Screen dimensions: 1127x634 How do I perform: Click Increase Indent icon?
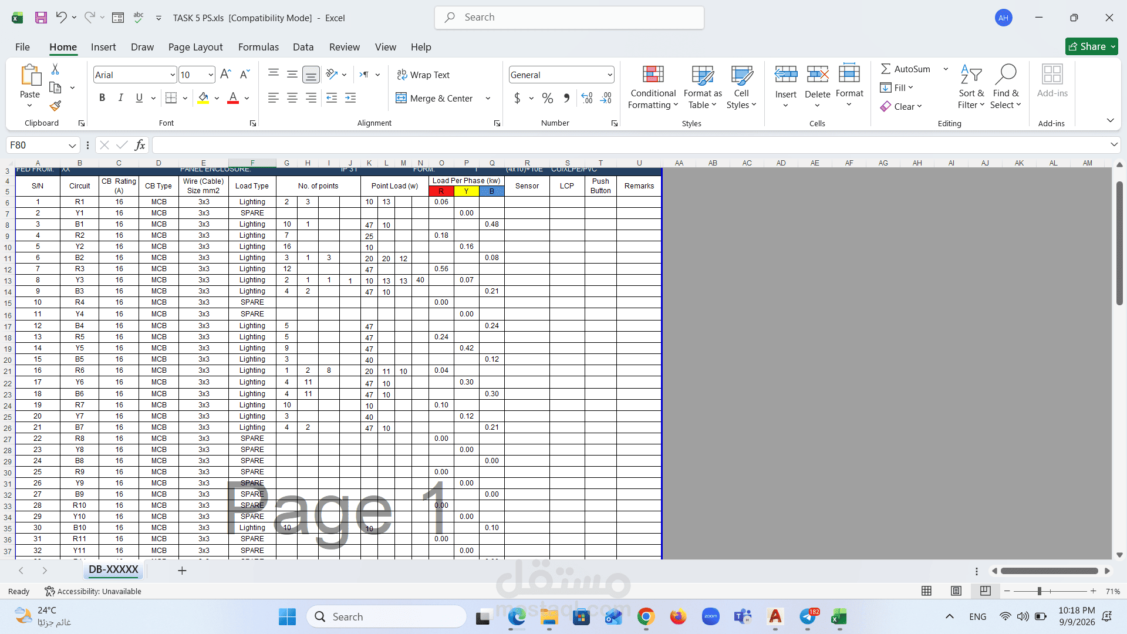pyautogui.click(x=350, y=98)
